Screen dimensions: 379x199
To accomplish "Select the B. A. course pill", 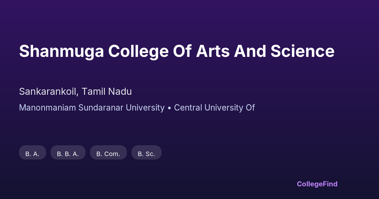I will 33,154.
